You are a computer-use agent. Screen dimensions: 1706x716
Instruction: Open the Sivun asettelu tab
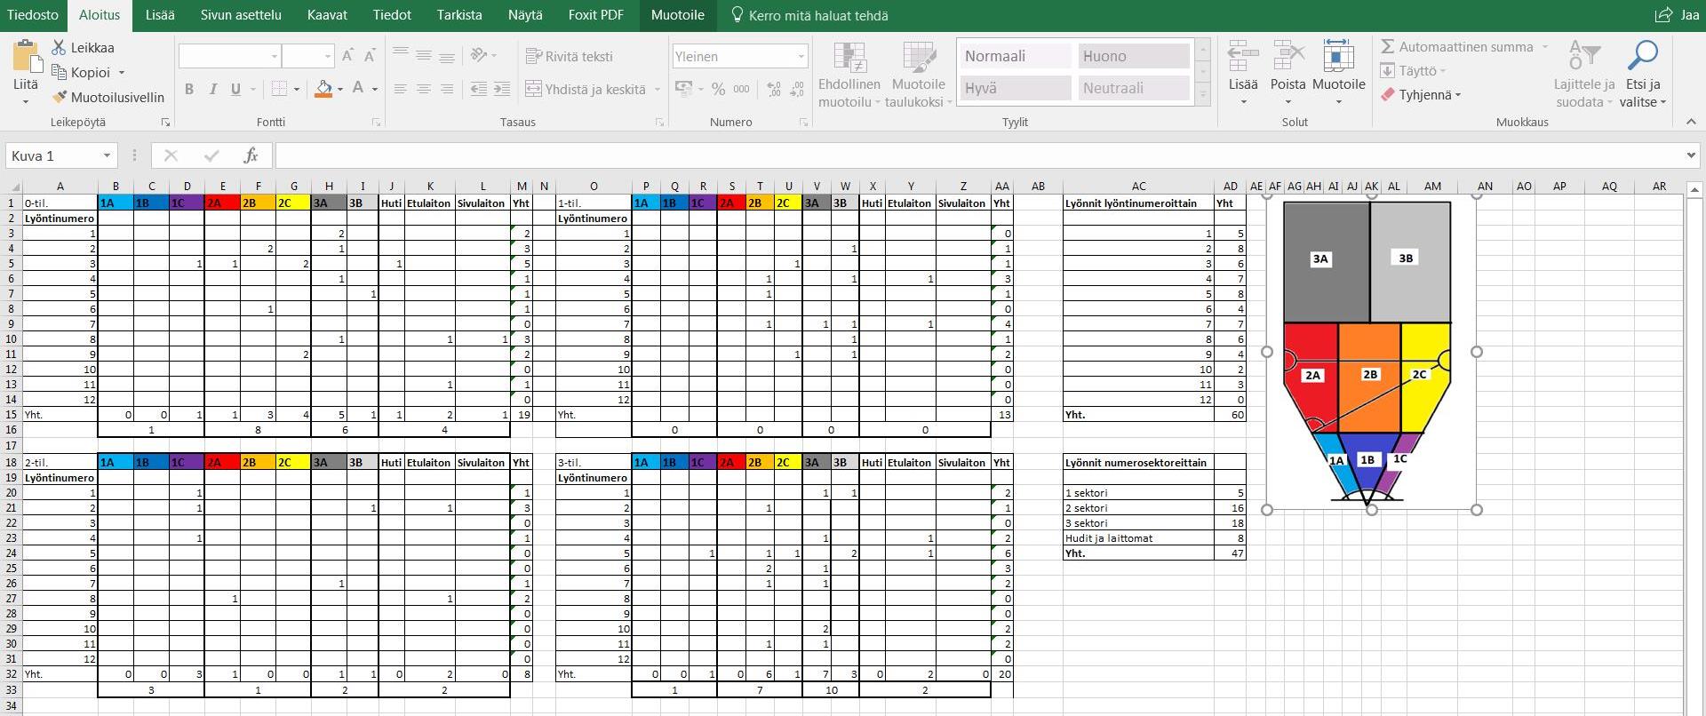[240, 15]
